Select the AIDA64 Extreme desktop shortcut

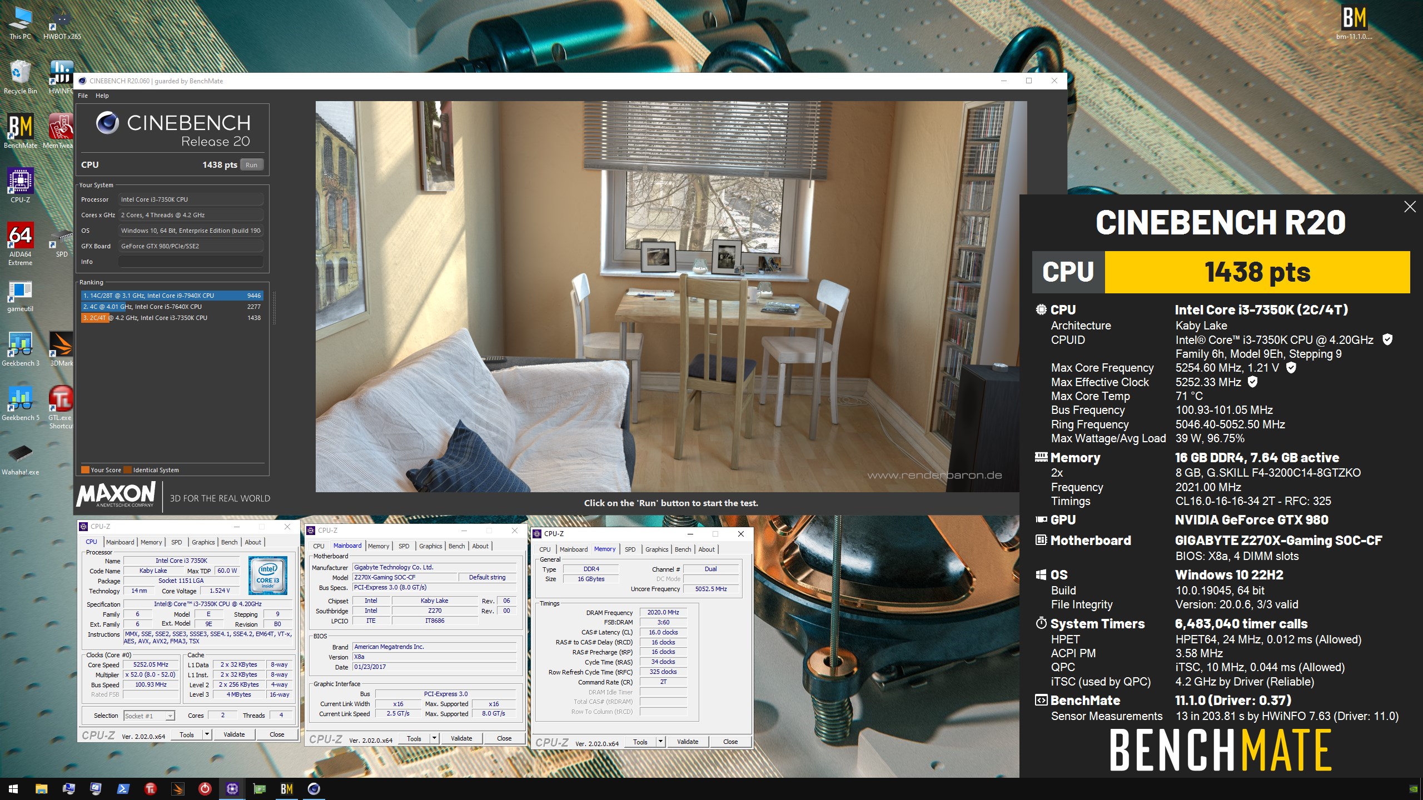pos(20,244)
